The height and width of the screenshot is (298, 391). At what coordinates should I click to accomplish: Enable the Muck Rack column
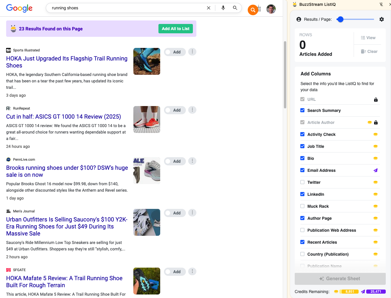[x=302, y=206]
